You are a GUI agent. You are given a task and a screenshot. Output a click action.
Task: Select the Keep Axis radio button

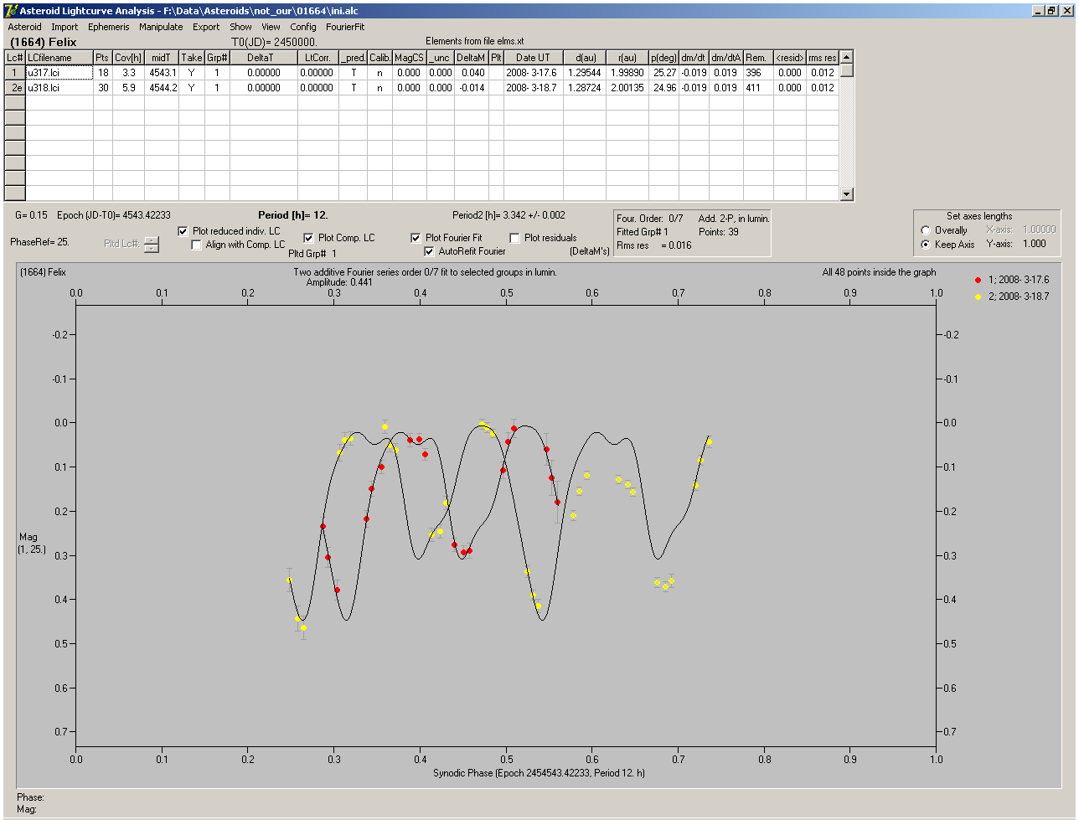pyautogui.click(x=926, y=245)
